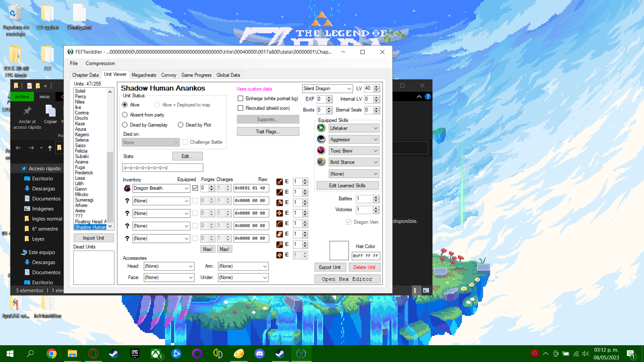This screenshot has height=362, width=644.
Task: Open the Lifetaker skill dropdown
Action: [354, 128]
